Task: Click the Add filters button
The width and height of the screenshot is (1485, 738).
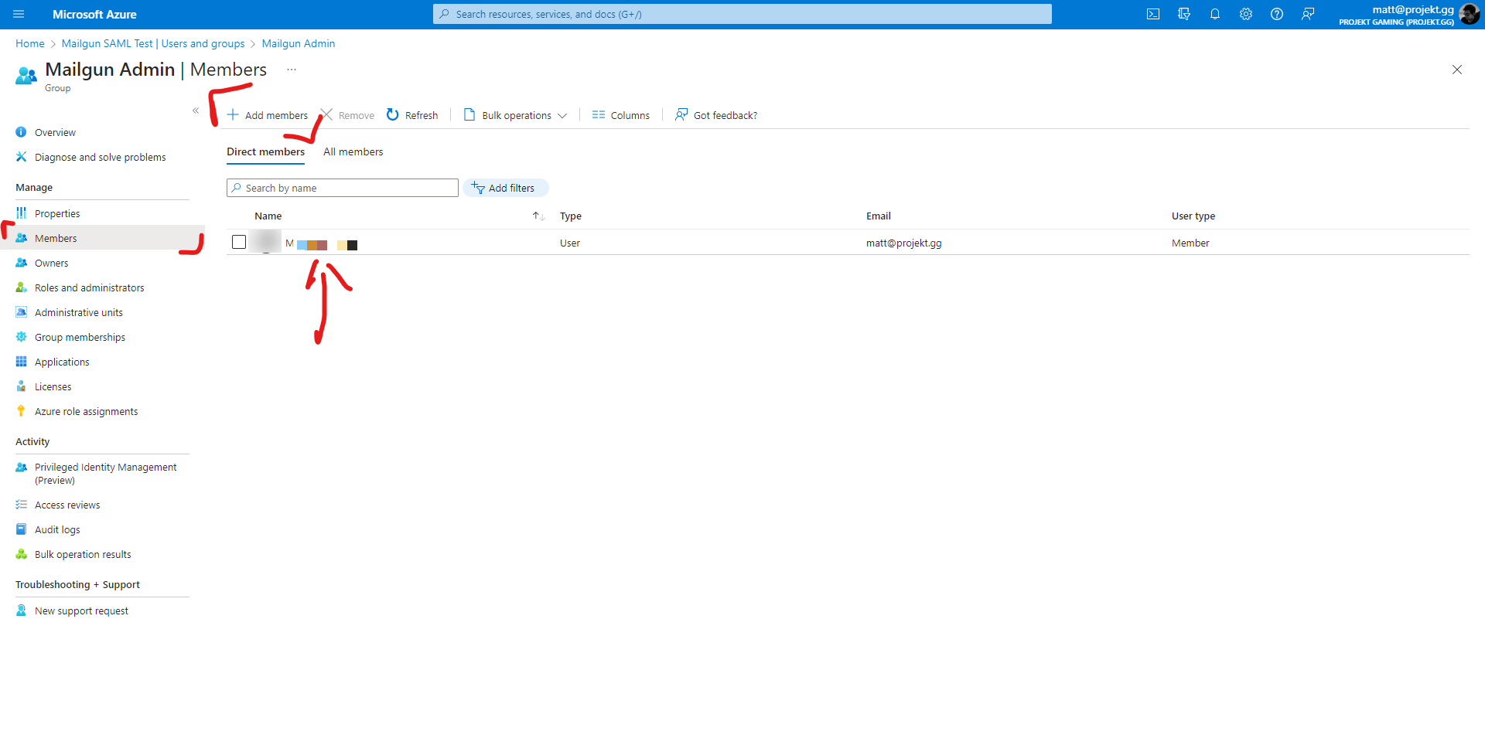Action: click(505, 188)
